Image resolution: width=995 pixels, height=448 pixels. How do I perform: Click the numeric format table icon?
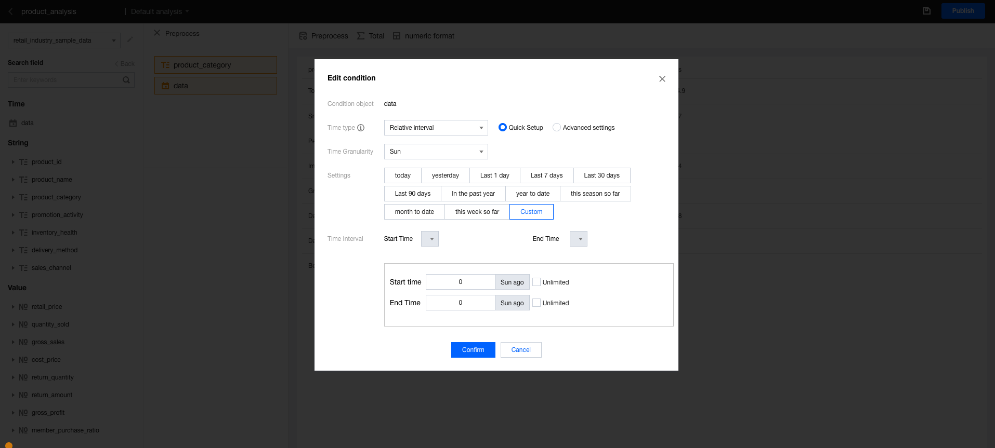(397, 36)
